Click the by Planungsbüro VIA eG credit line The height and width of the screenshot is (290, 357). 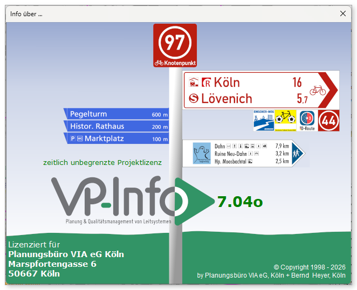click(x=271, y=275)
